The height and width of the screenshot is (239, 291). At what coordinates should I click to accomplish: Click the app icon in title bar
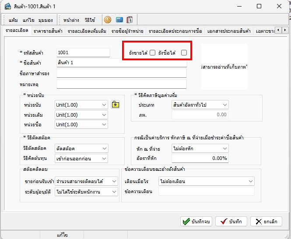(x=7, y=7)
